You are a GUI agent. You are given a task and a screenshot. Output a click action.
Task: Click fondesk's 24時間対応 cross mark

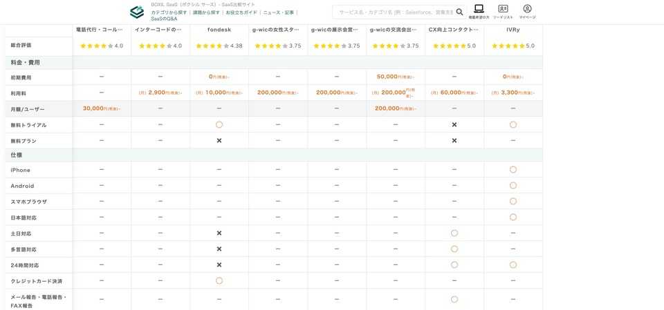pos(219,264)
